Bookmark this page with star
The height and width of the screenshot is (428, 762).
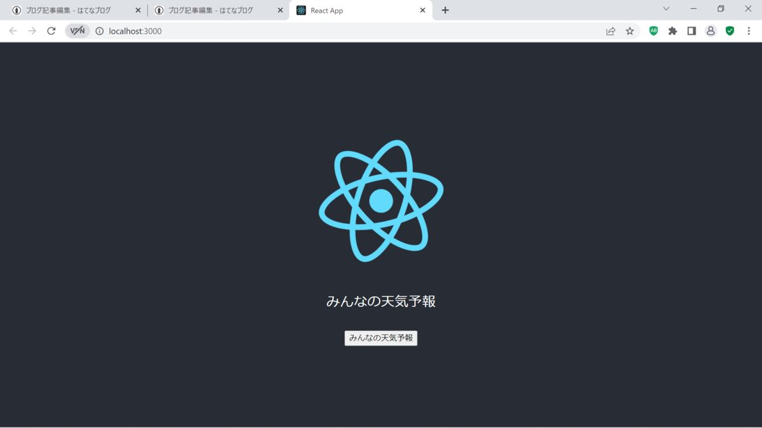coord(629,30)
